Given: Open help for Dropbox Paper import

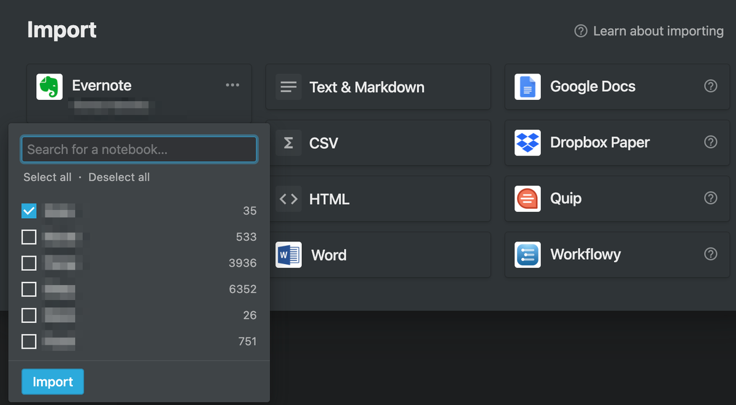Looking at the screenshot, I should (711, 142).
